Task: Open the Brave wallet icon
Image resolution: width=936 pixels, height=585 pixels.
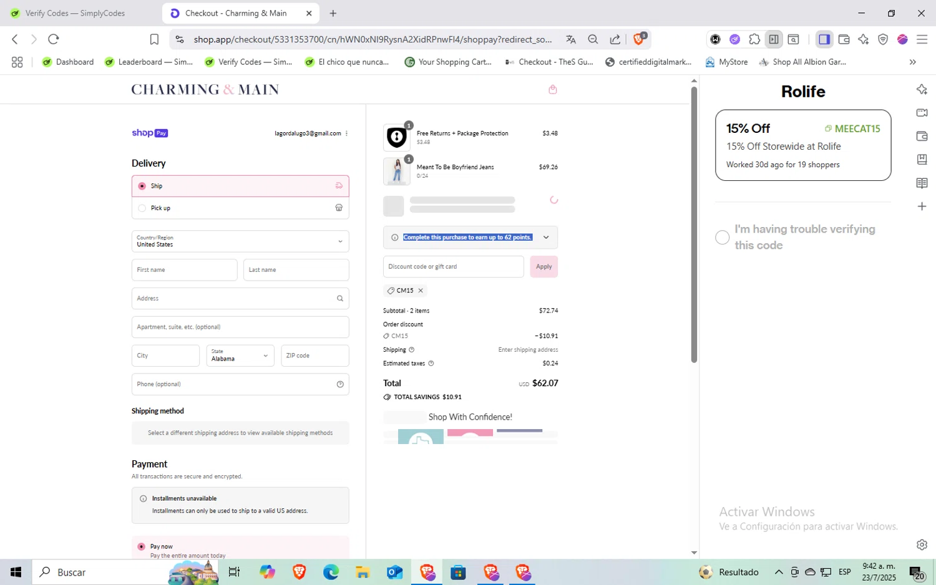Action: pyautogui.click(x=844, y=39)
